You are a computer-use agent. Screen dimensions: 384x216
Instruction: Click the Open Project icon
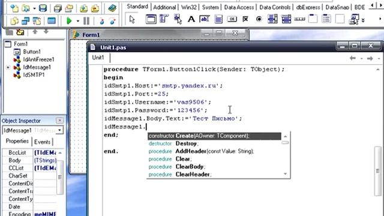pos(69,8)
